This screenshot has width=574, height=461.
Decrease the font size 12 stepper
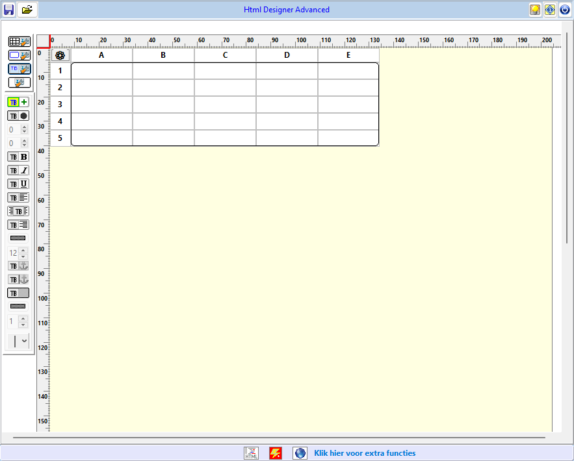pyautogui.click(x=23, y=256)
